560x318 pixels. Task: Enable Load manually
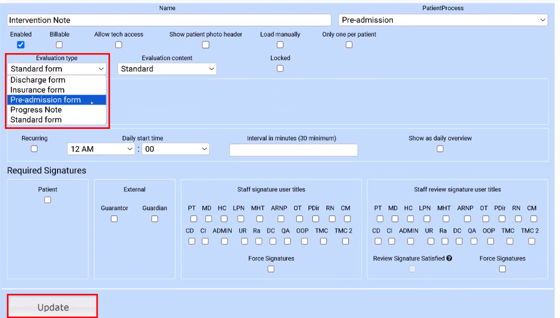pyautogui.click(x=280, y=45)
